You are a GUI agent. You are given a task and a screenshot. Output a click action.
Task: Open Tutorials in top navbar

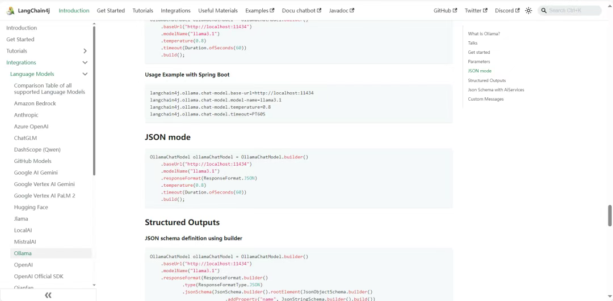click(x=142, y=11)
